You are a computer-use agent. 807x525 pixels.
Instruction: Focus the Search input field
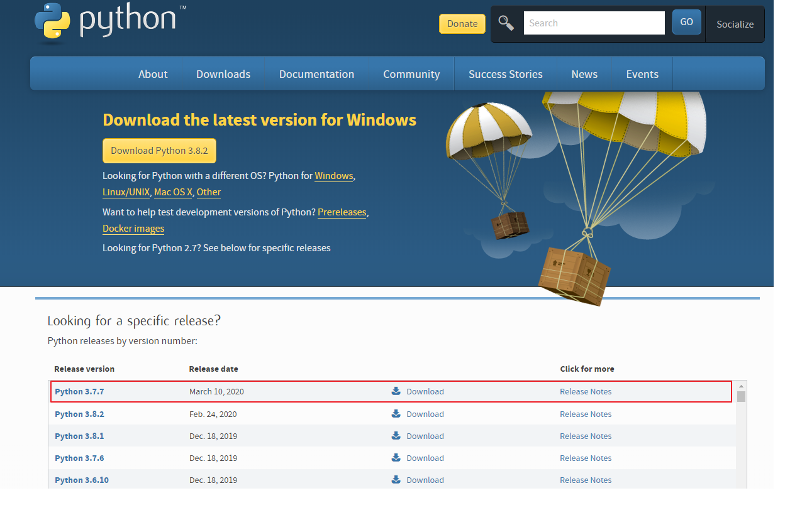(594, 23)
